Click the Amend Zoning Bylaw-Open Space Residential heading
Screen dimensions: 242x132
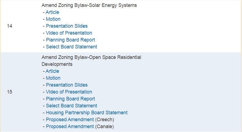91,57
